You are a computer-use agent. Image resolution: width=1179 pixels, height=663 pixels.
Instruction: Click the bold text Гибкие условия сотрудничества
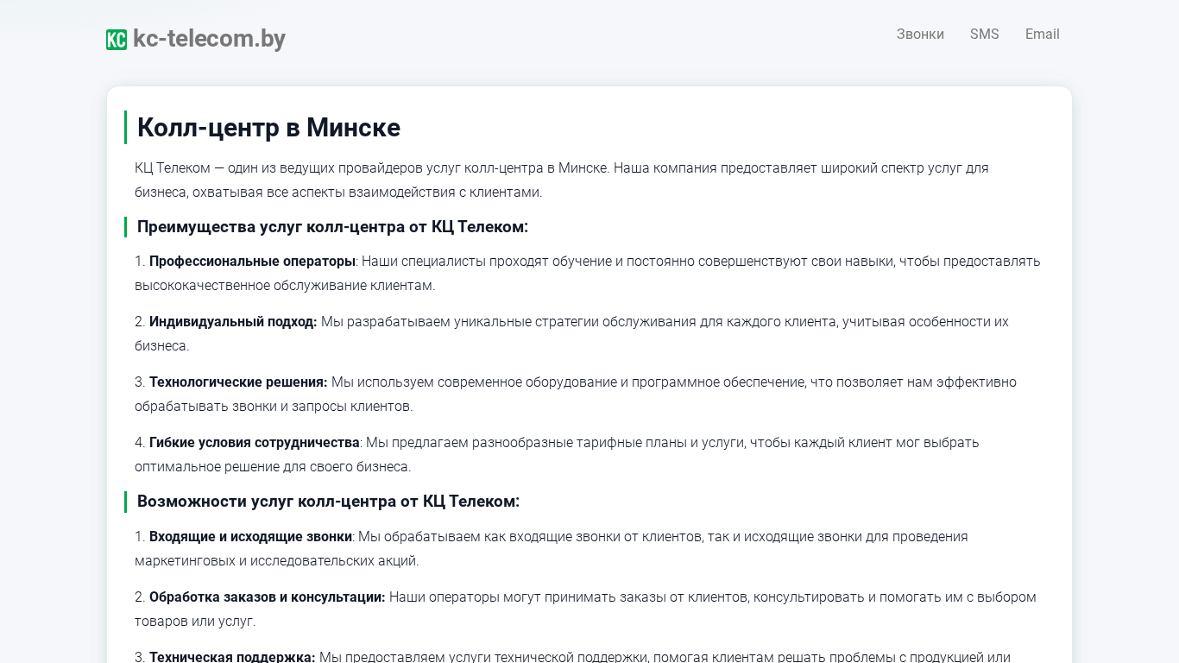point(254,443)
